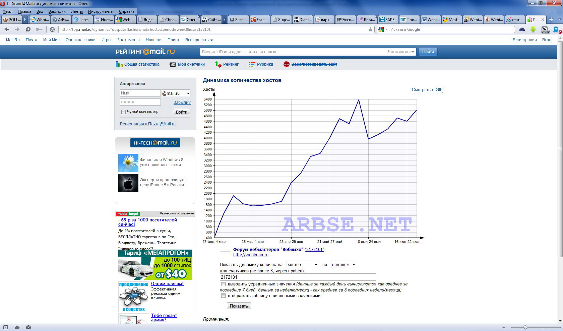Viewport: 563px width, 331px height.
Task: Open the Справка menu
Action: click(x=127, y=11)
